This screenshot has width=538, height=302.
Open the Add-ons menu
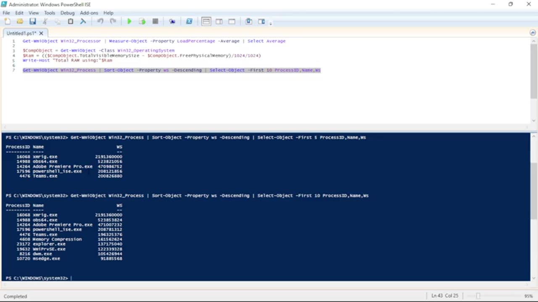89,13
